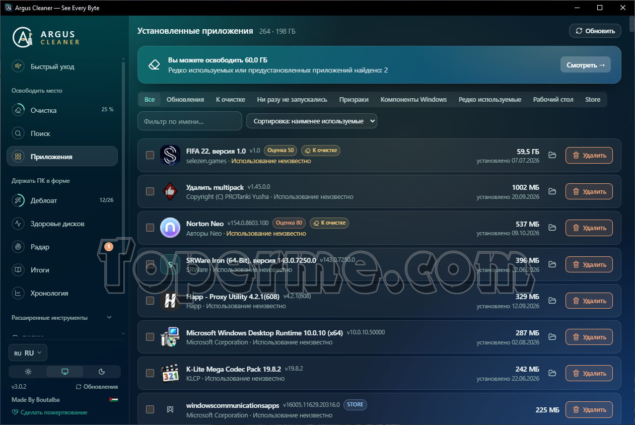The width and height of the screenshot is (635, 425).
Task: Click К очистке badge on FIFA 22
Action: [321, 150]
